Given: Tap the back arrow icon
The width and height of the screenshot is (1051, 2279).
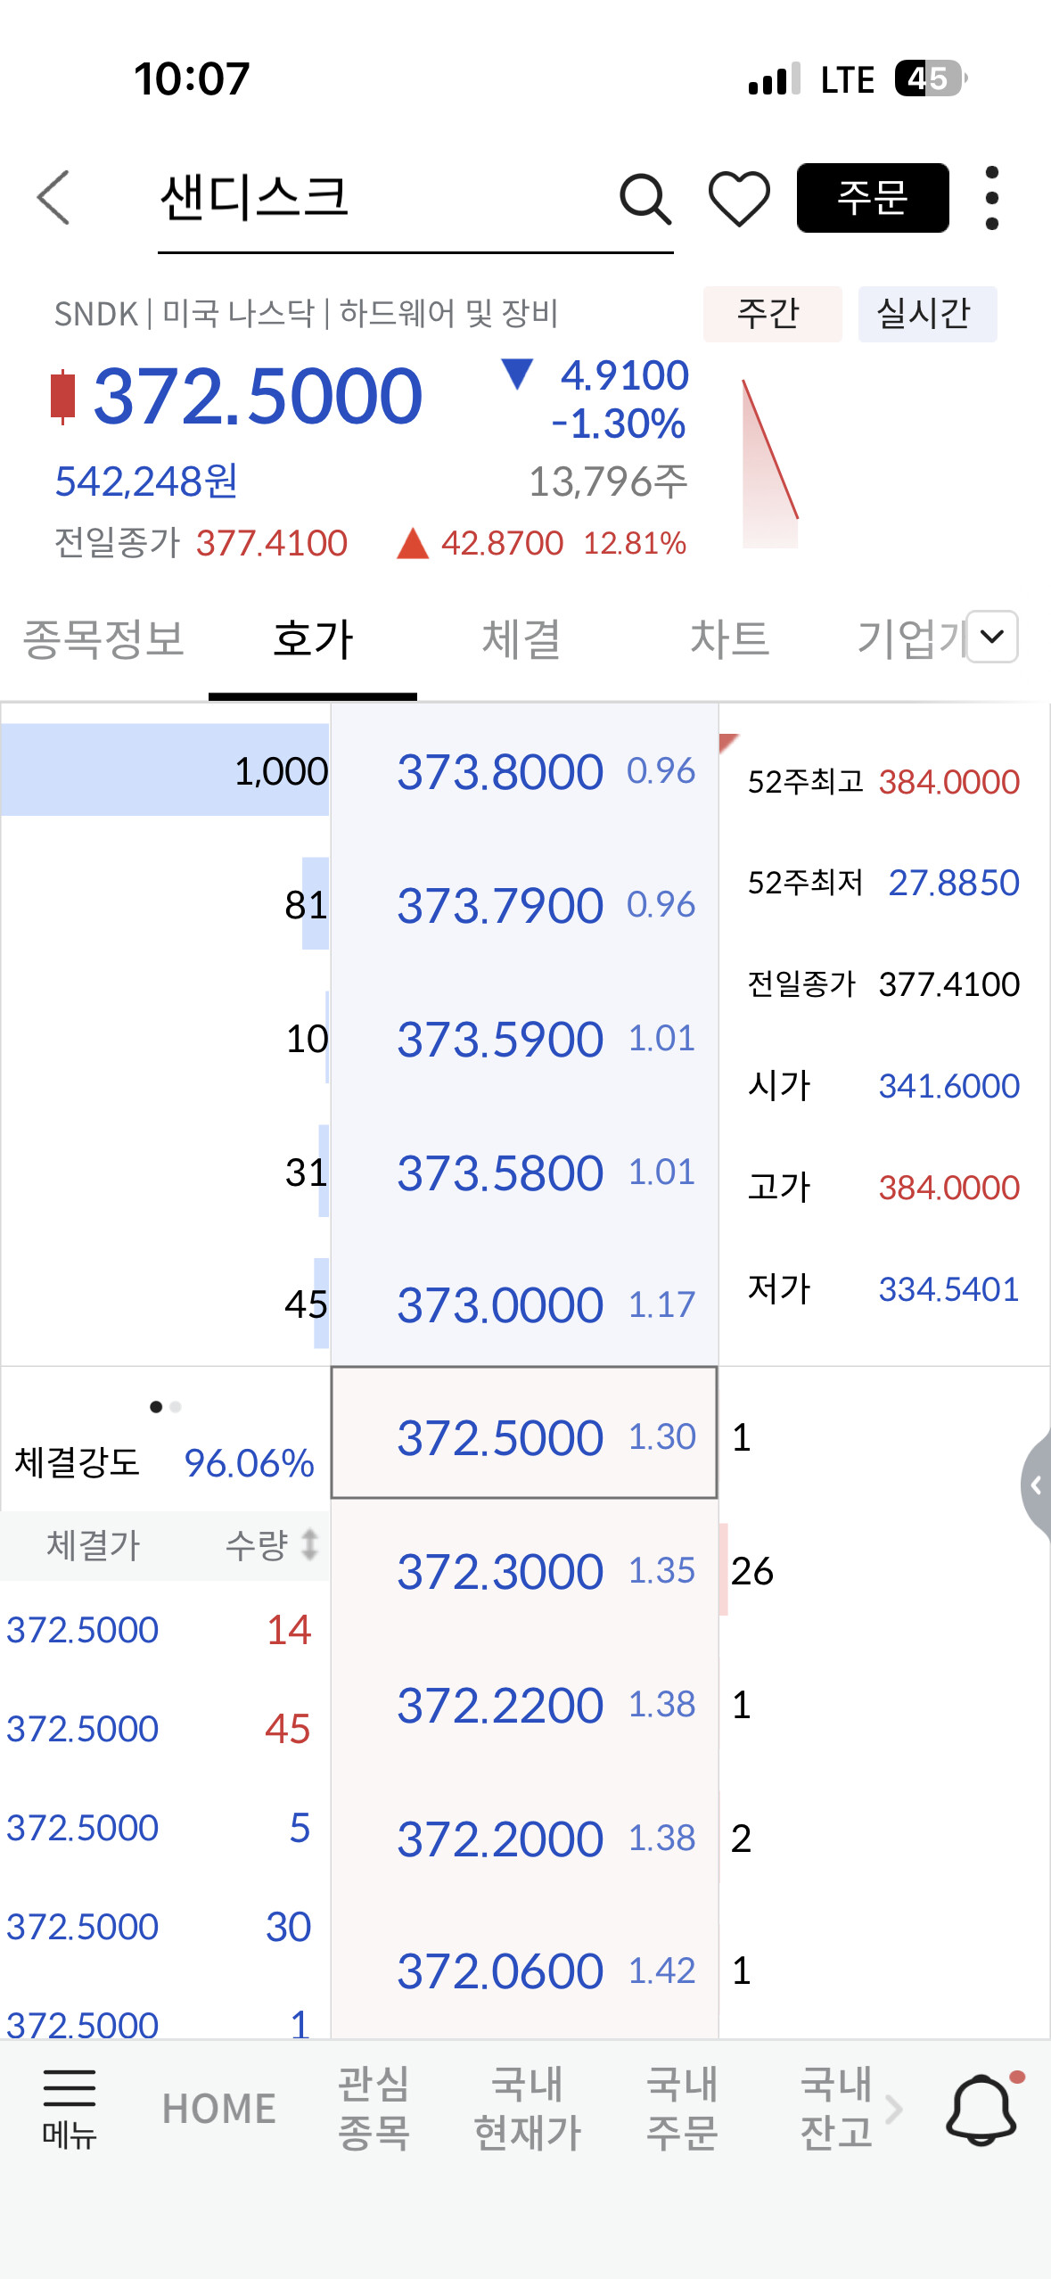Looking at the screenshot, I should click(53, 198).
